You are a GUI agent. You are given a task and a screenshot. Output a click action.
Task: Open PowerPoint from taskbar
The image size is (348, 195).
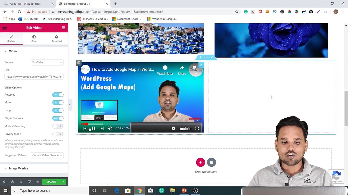pos(184,191)
